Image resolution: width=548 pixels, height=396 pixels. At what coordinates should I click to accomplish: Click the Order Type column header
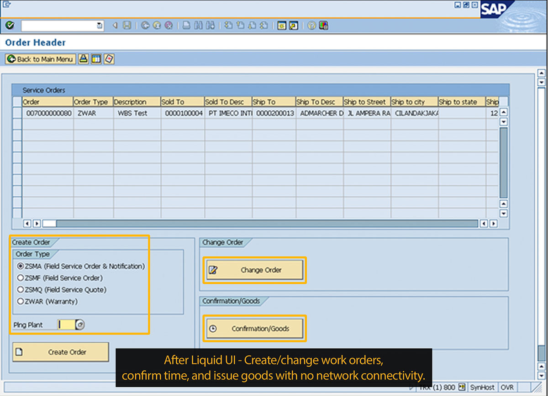(93, 102)
